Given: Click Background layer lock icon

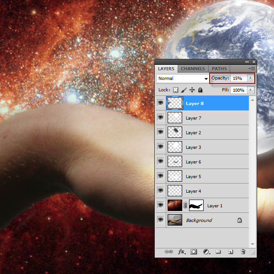Looking at the screenshot, I should (x=239, y=220).
